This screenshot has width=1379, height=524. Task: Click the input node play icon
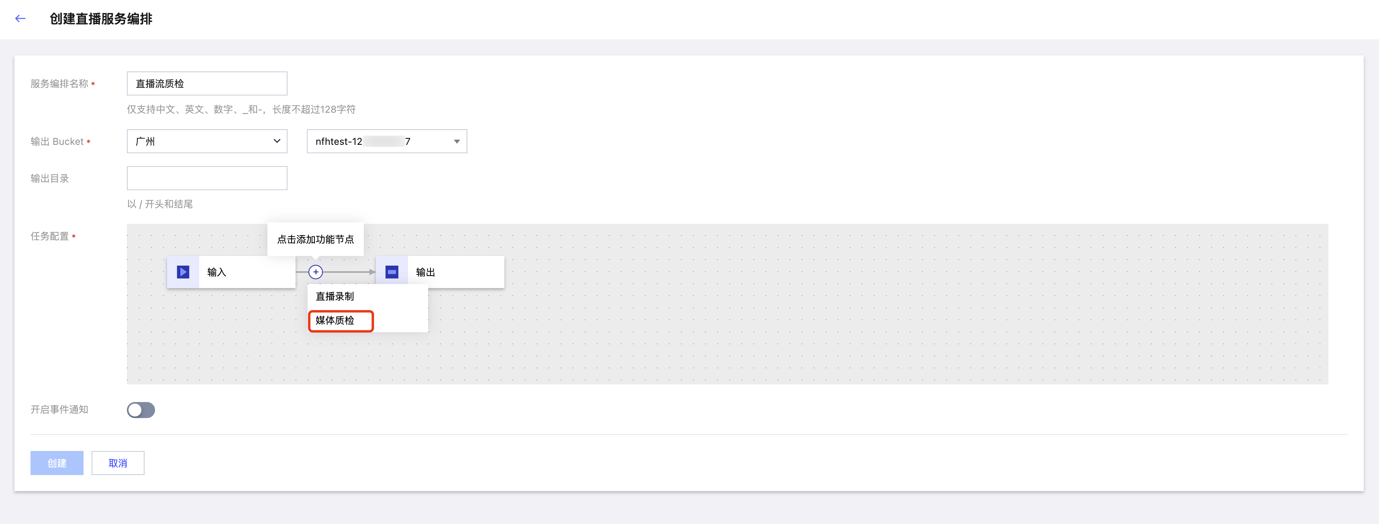[183, 272]
